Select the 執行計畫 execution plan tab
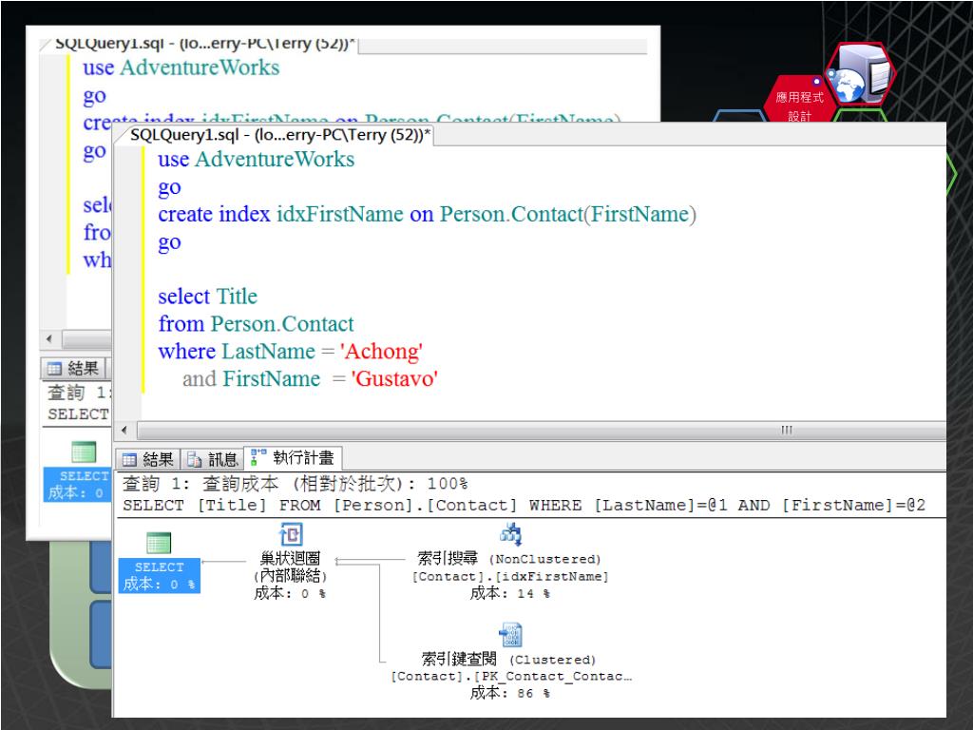The image size is (973, 730). [293, 458]
